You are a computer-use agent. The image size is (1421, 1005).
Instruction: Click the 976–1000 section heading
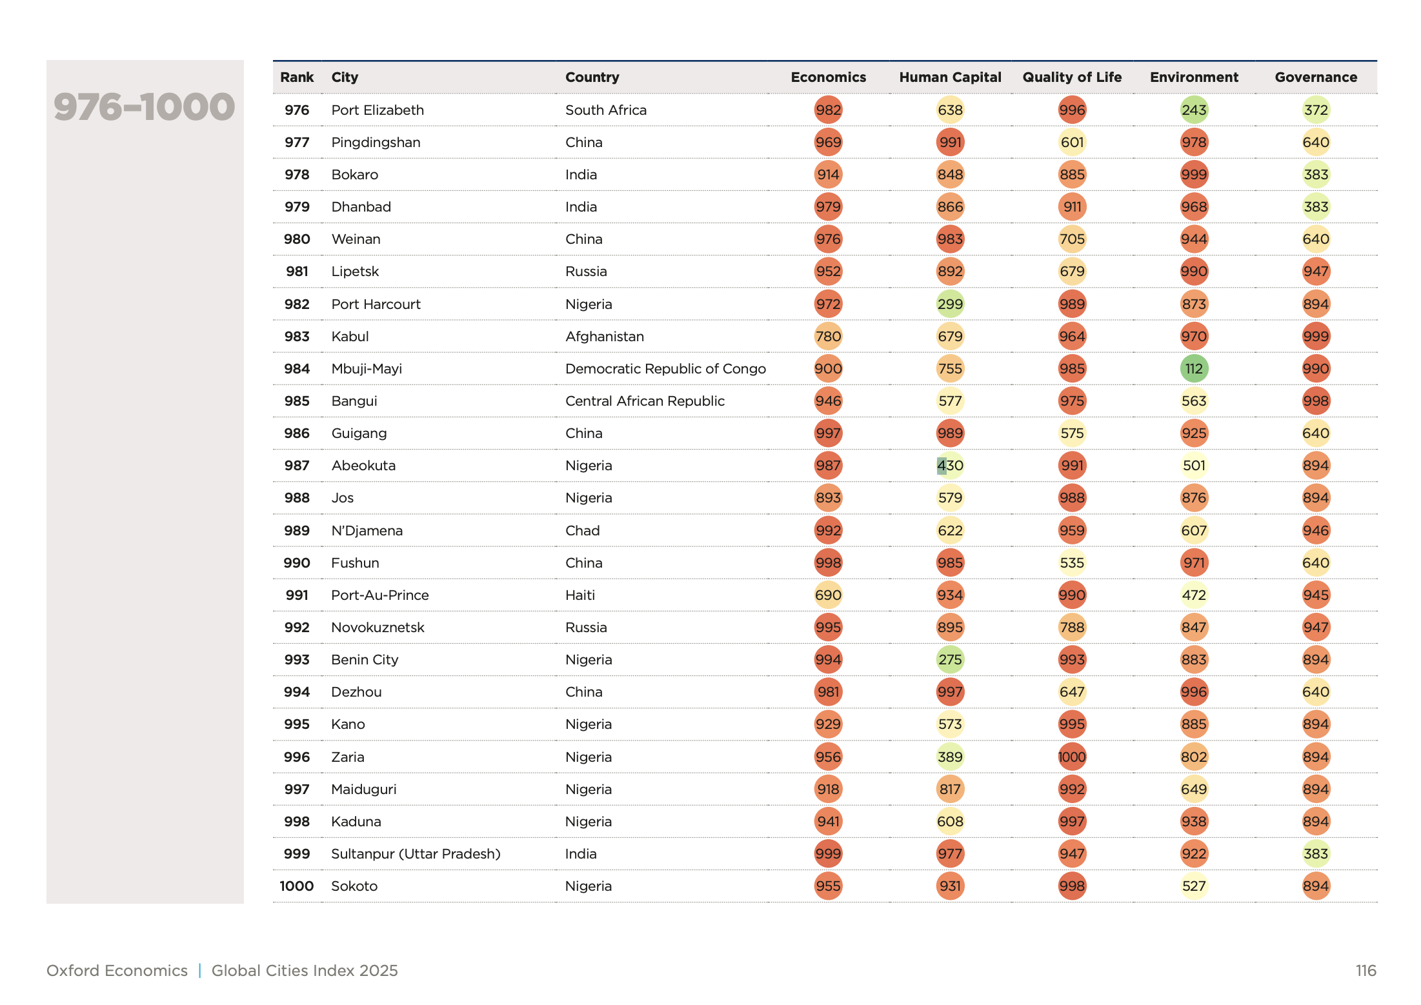pos(145,107)
